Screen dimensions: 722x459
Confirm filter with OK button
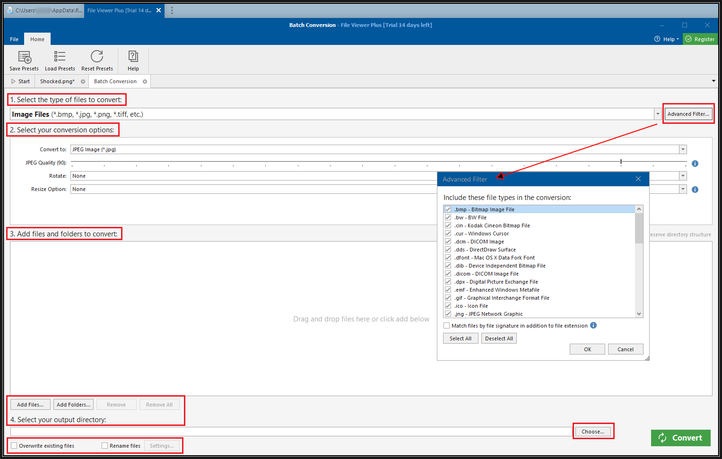[588, 349]
